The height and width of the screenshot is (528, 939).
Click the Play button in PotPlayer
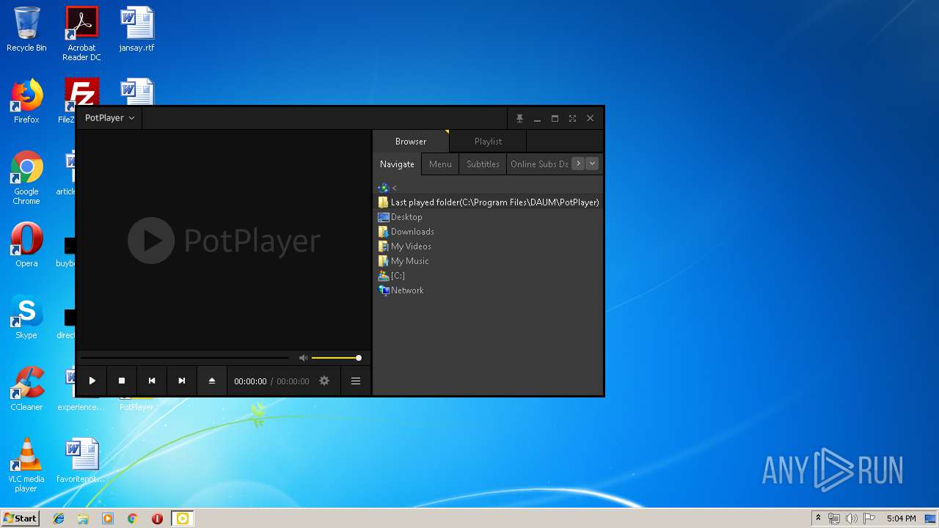tap(92, 381)
